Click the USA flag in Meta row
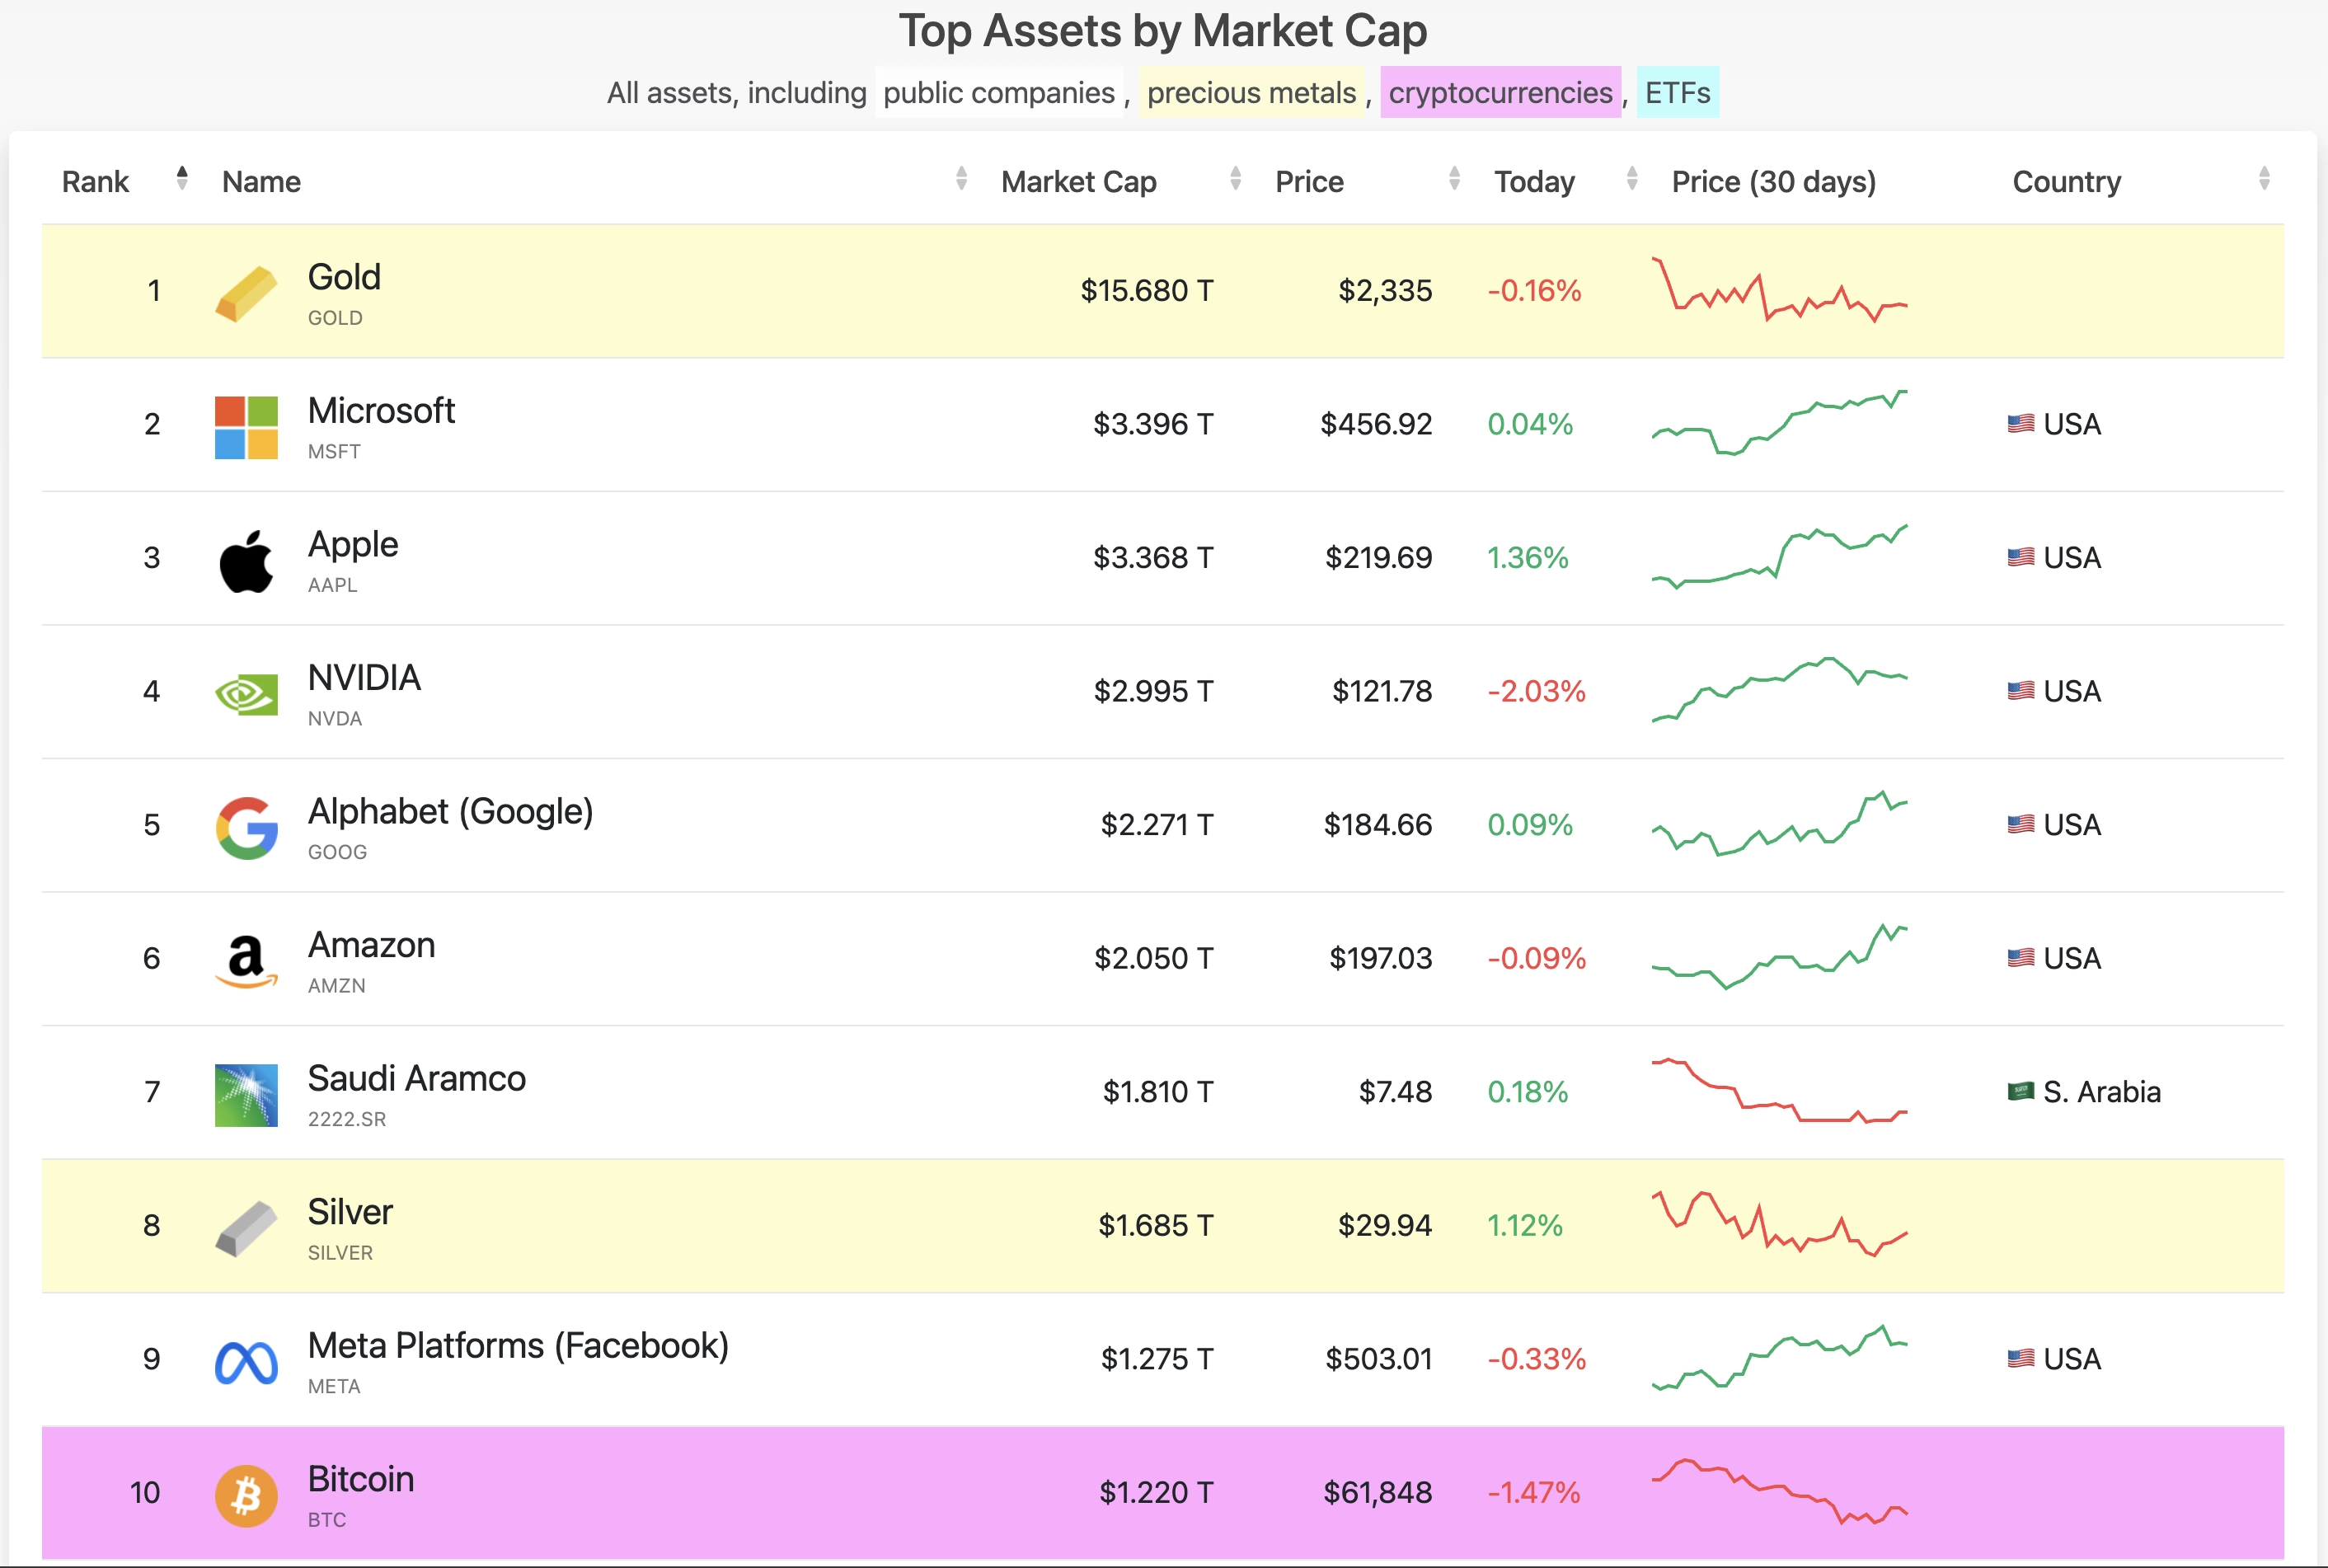Screen dimensions: 2328x1568 tap(2020, 1358)
